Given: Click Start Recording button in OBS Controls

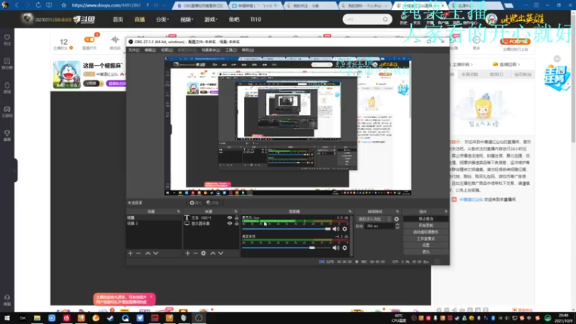Looking at the screenshot, I should click(426, 225).
